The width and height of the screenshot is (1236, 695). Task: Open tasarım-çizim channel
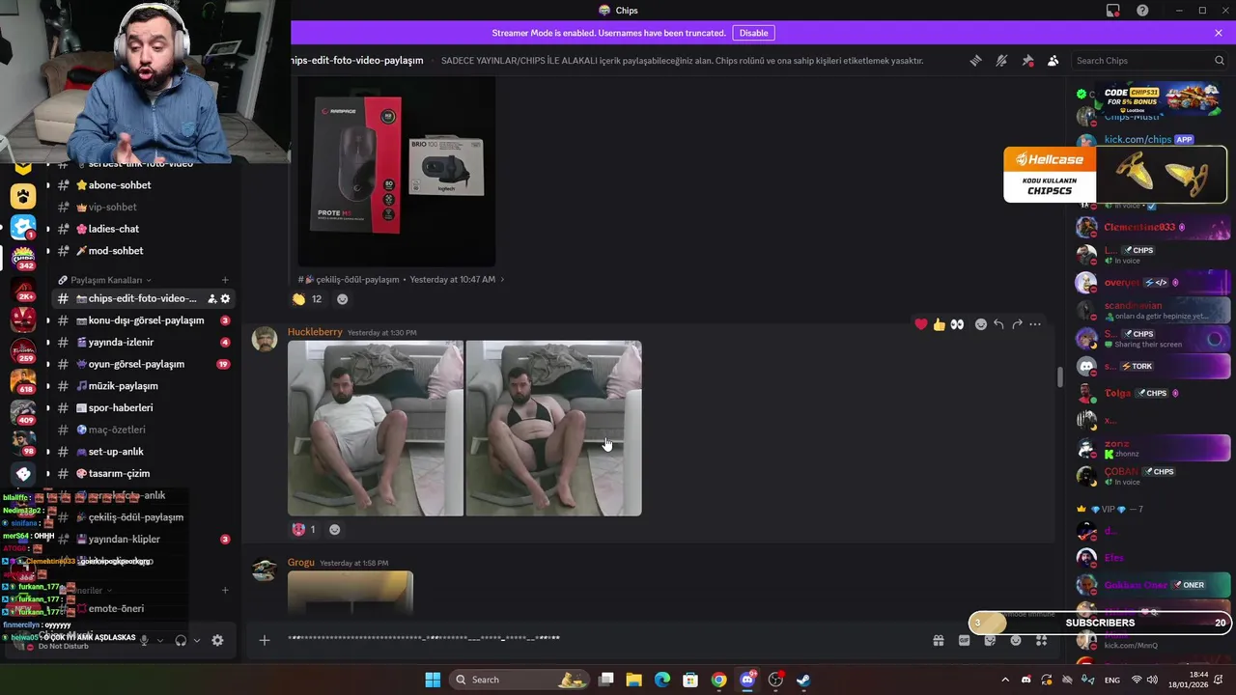[142, 474]
